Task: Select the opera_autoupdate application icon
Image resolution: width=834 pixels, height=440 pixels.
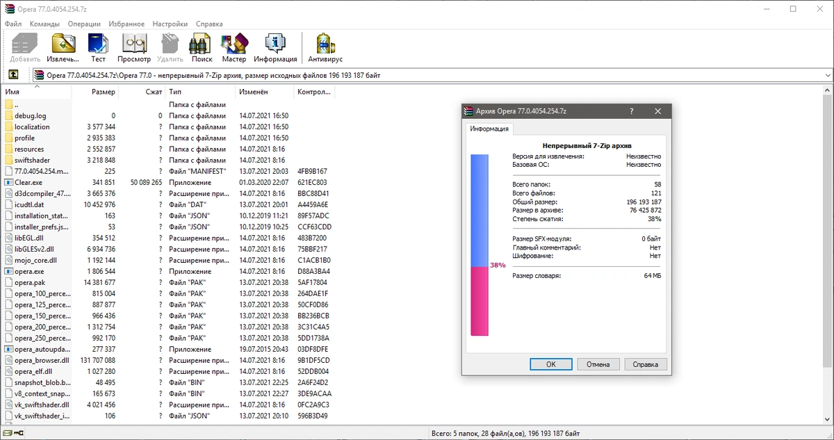Action: (8, 349)
